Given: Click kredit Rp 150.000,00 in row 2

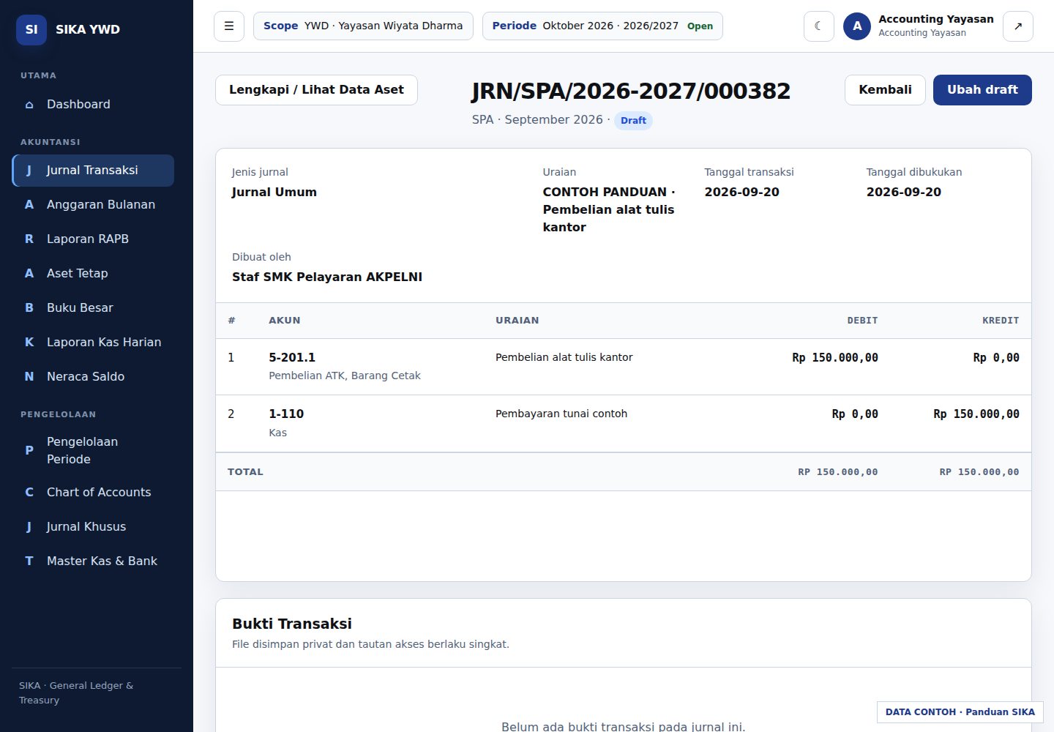Looking at the screenshot, I should (976, 414).
